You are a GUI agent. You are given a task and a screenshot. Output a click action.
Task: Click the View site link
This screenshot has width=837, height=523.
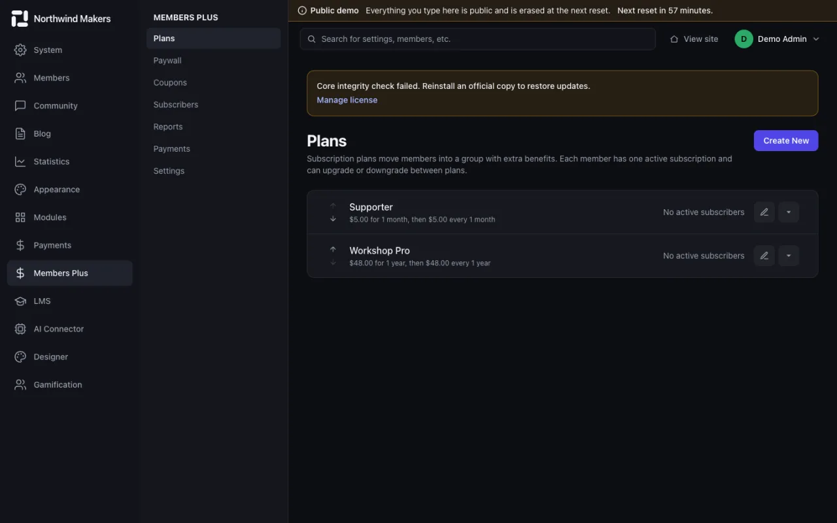pyautogui.click(x=694, y=39)
